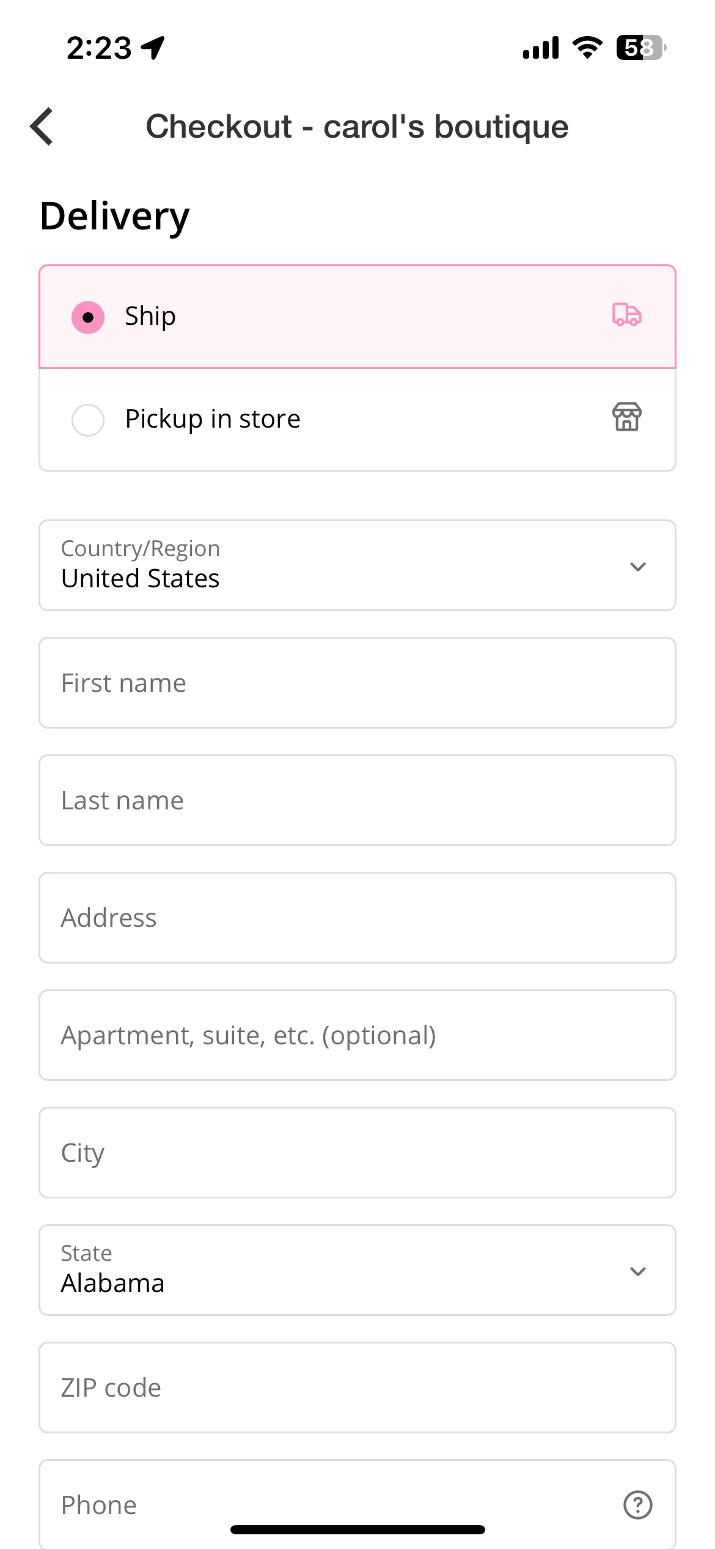Click the storefront pickup icon
The image size is (715, 1549).
(626, 417)
